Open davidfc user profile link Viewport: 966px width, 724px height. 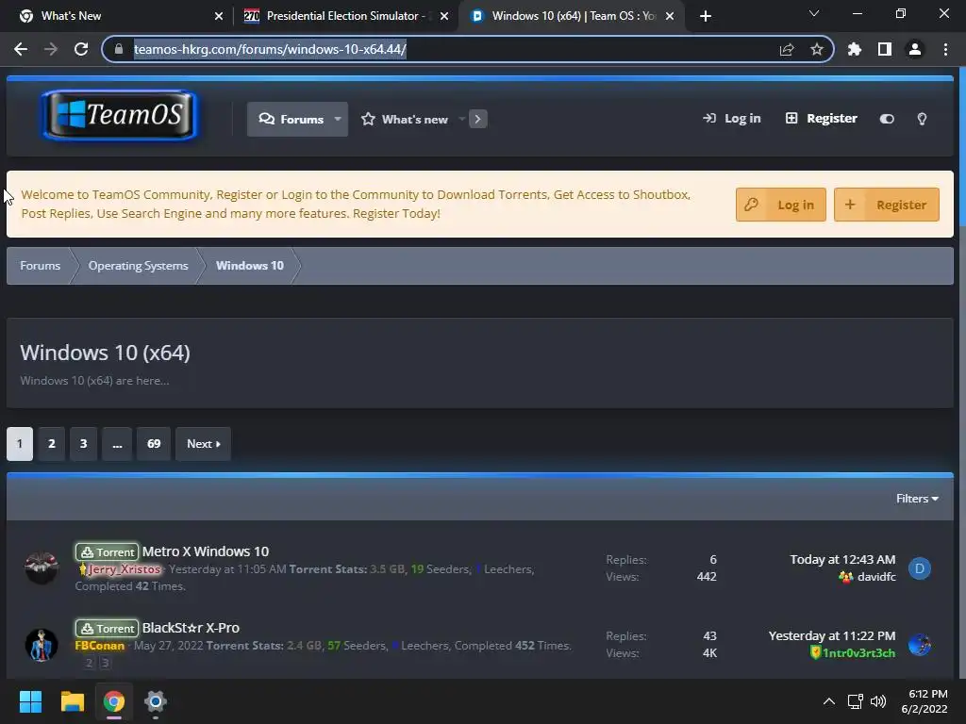(x=876, y=577)
